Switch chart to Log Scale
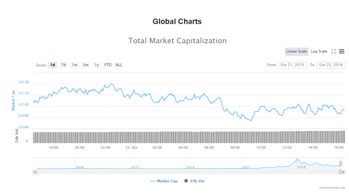Image resolution: width=349 pixels, height=194 pixels. [319, 51]
